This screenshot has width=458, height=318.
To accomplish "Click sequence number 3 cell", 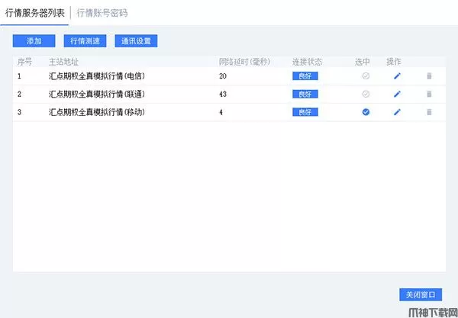I will (19, 112).
